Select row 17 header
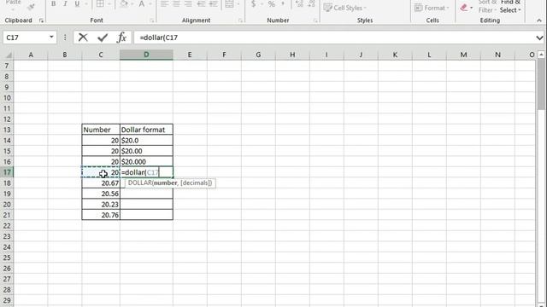Screen dimensions: 547x307 pos(7,172)
